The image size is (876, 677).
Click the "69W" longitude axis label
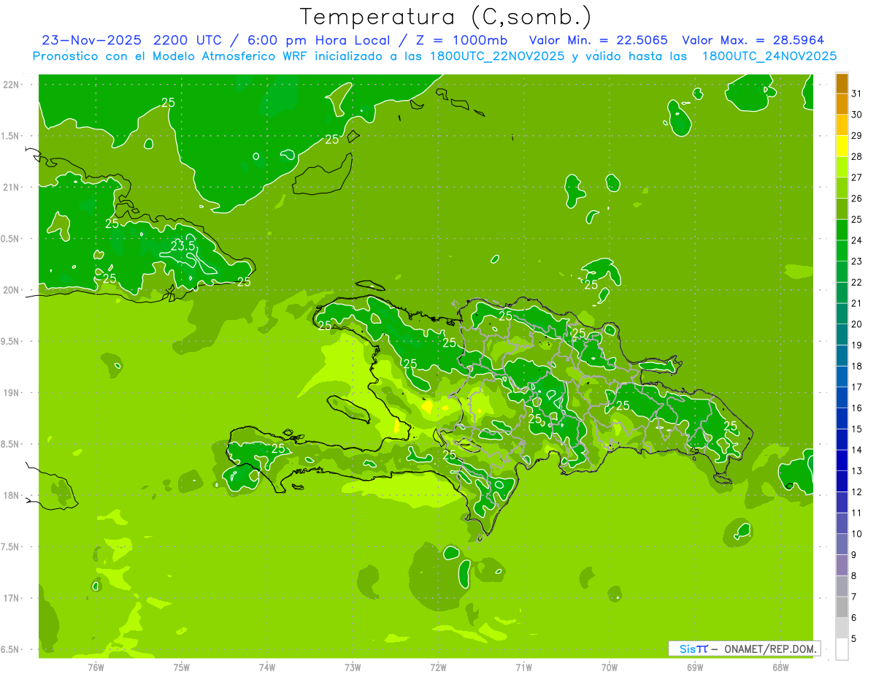pyautogui.click(x=695, y=667)
